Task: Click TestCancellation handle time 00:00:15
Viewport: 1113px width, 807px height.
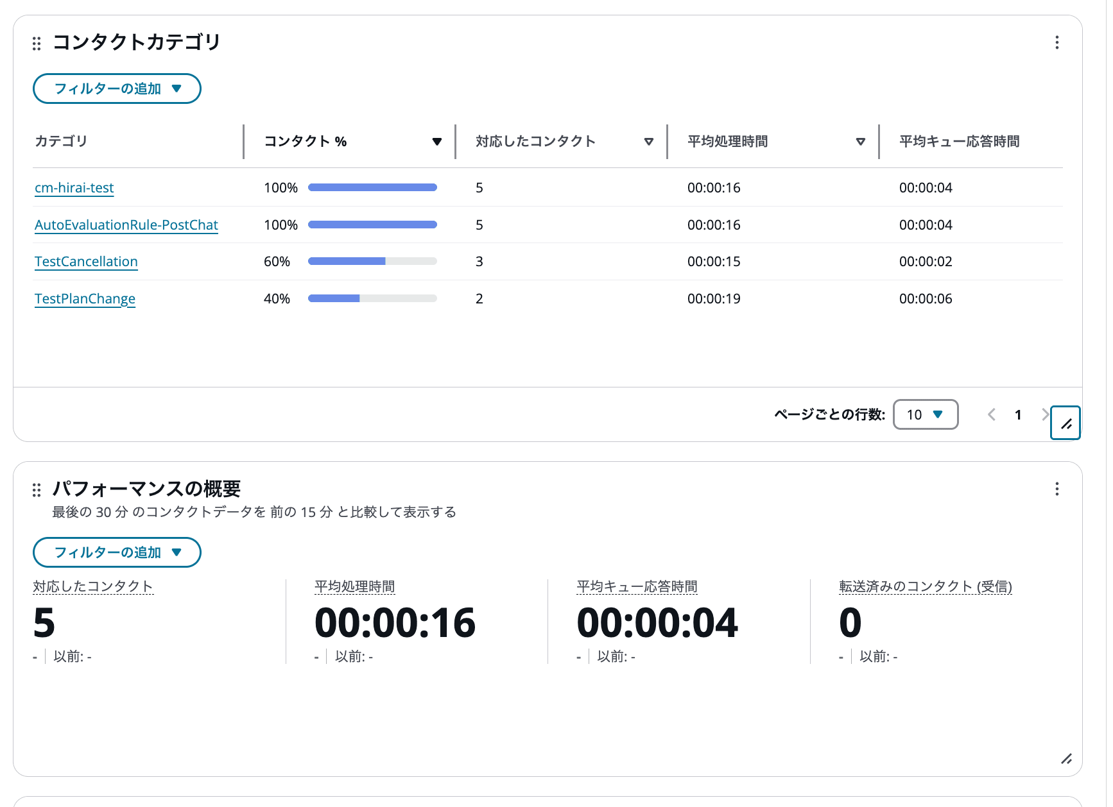Action: (714, 262)
